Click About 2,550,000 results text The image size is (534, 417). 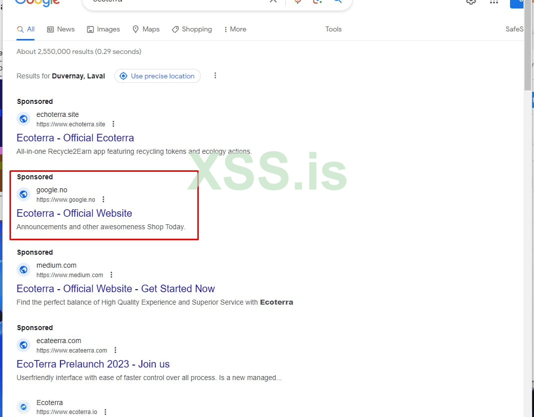click(78, 52)
